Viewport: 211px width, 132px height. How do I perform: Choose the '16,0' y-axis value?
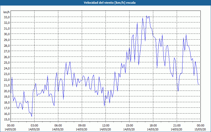click(7, 114)
